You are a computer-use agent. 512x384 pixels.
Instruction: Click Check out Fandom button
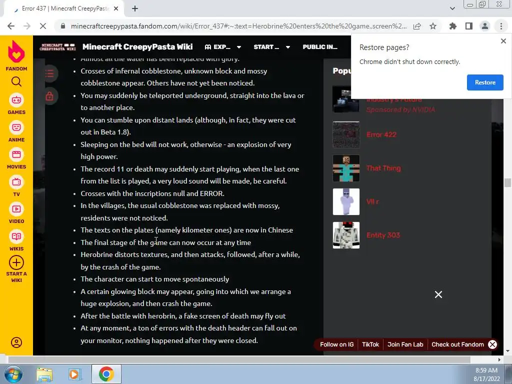[x=457, y=344]
